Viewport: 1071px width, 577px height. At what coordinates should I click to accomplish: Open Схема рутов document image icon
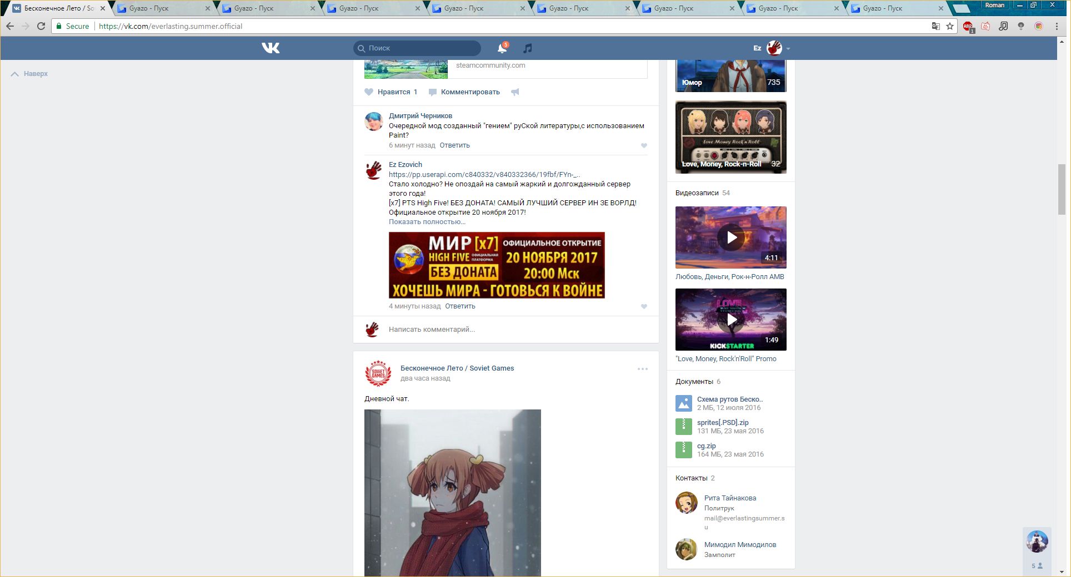tap(684, 403)
